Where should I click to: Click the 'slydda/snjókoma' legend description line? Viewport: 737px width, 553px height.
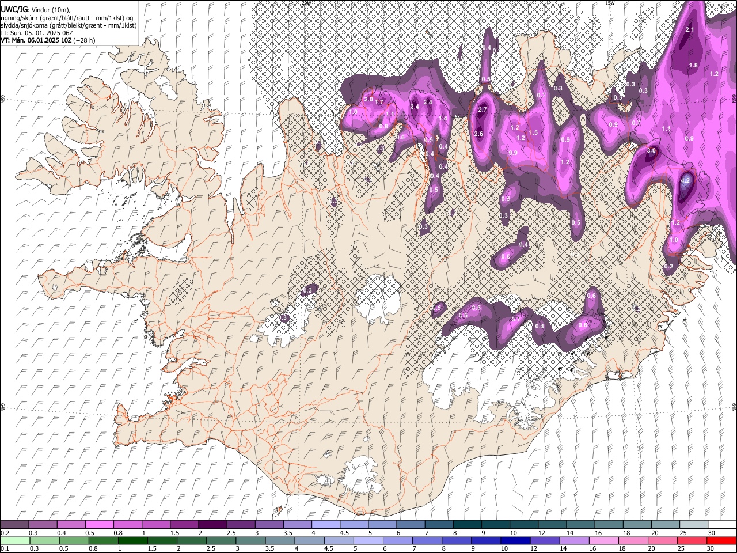[69, 25]
